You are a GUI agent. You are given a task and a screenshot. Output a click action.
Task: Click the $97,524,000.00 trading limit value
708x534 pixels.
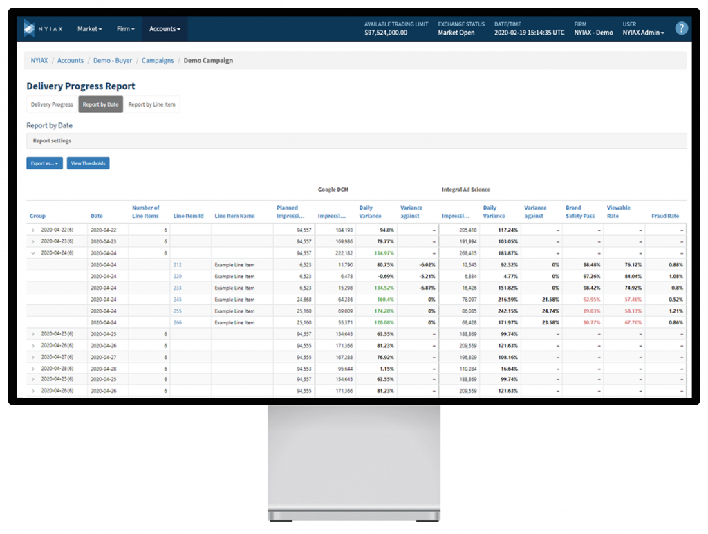[x=386, y=33]
